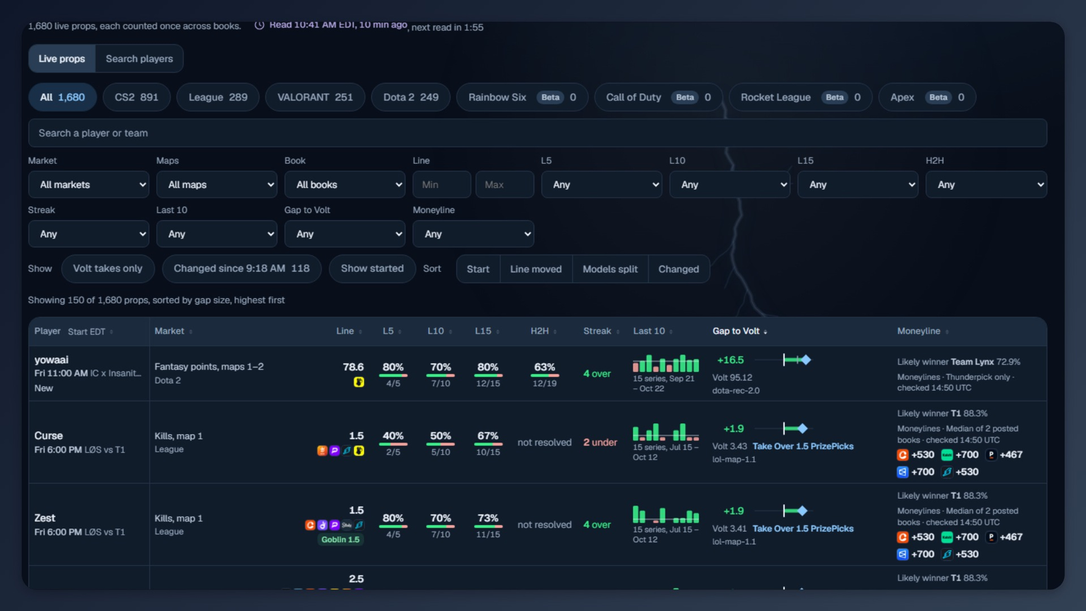Viewport: 1086px width, 611px height.
Task: Click the sort arrows icon on Moneyline column header
Action: click(x=947, y=332)
